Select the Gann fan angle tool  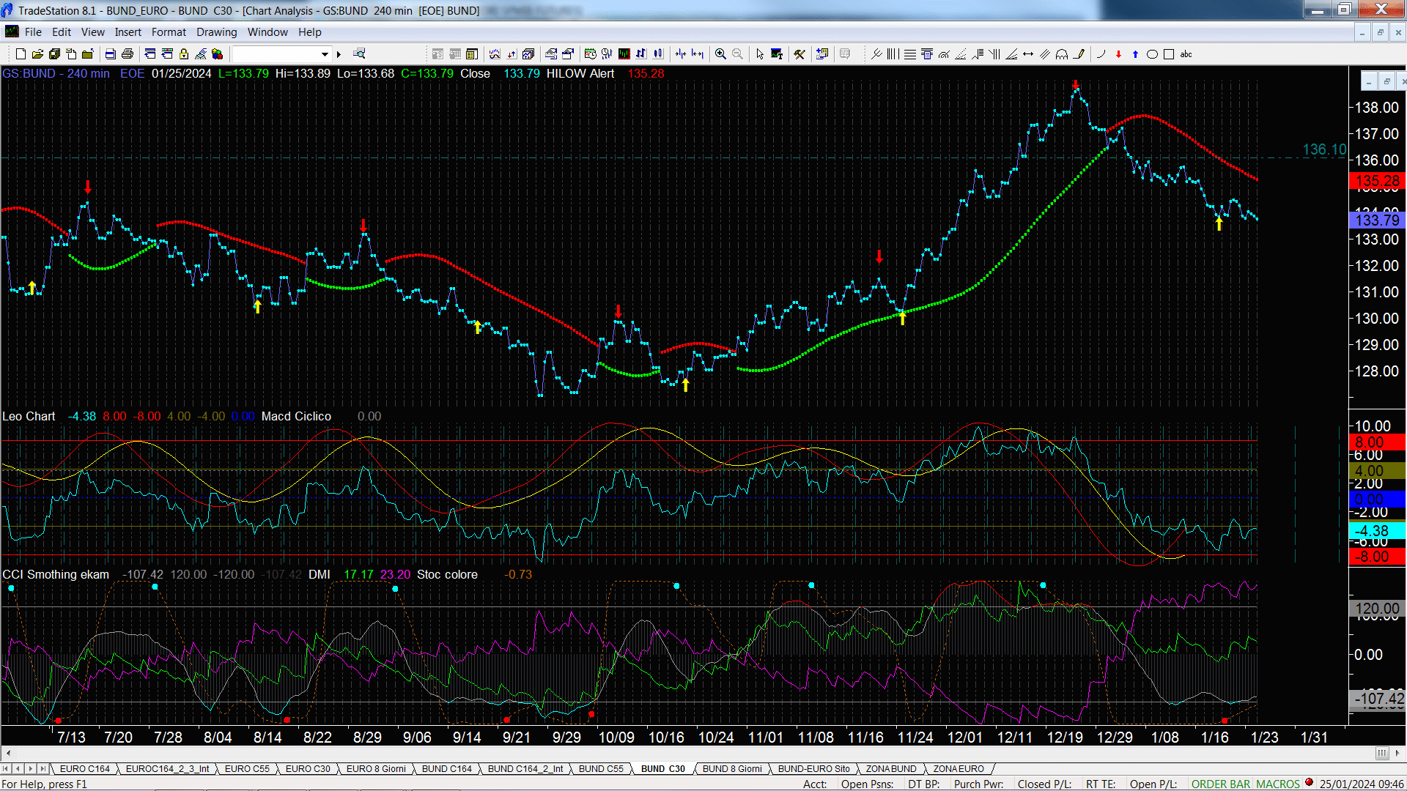coord(1011,54)
